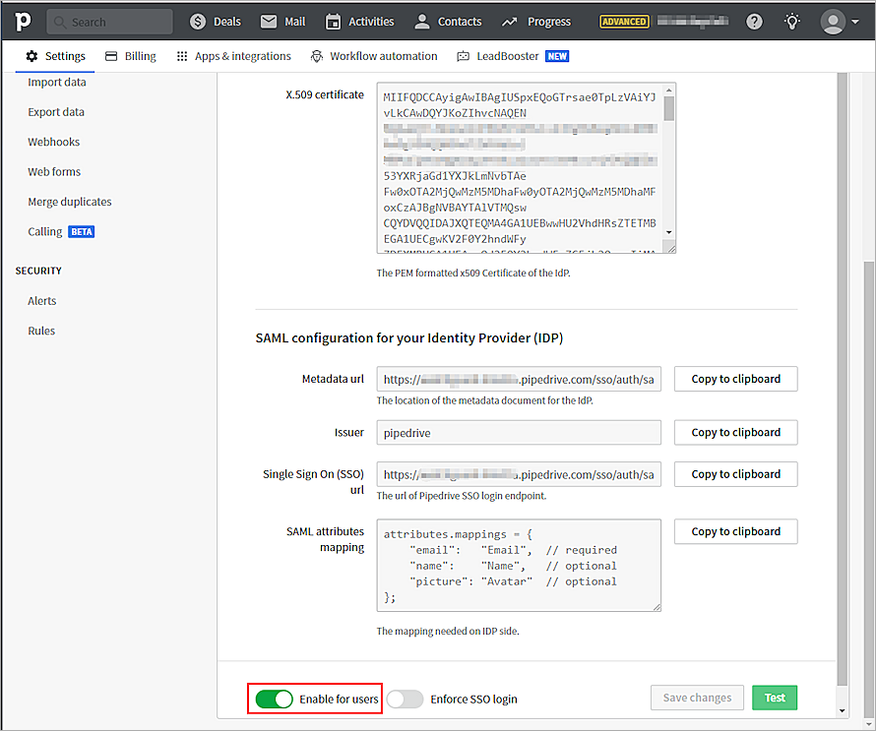The height and width of the screenshot is (731, 876).
Task: Copy Metadata url to clipboard
Action: pos(735,379)
